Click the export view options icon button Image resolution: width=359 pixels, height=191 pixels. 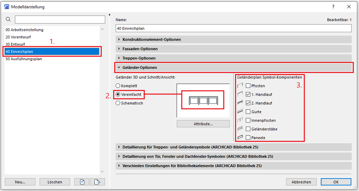pos(97,182)
